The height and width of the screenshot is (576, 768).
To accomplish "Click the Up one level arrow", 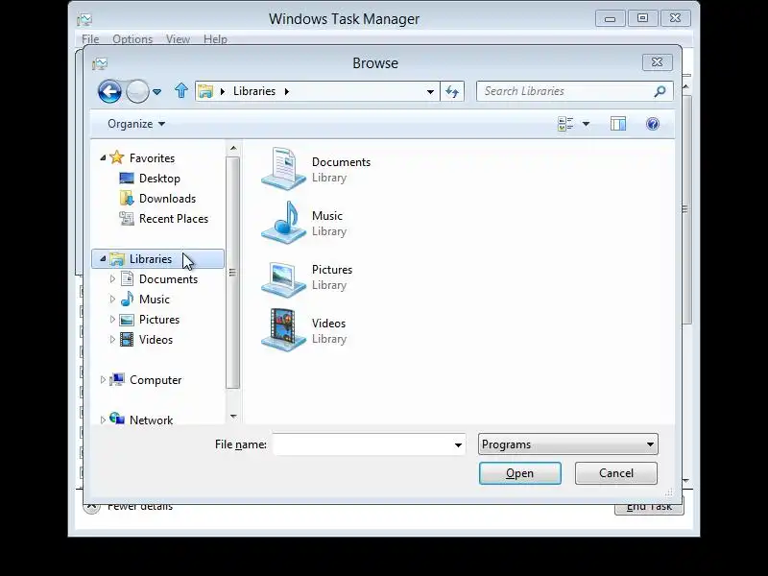I will coord(181,90).
